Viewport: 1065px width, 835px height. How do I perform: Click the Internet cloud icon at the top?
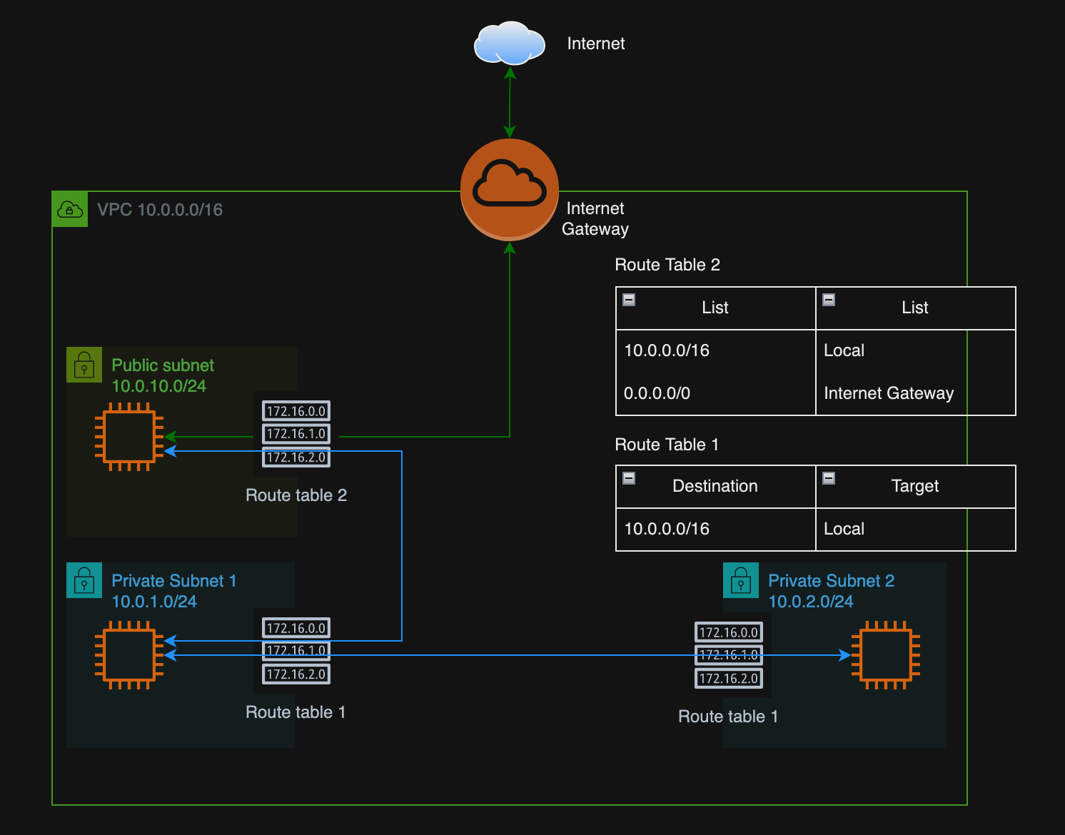point(510,44)
